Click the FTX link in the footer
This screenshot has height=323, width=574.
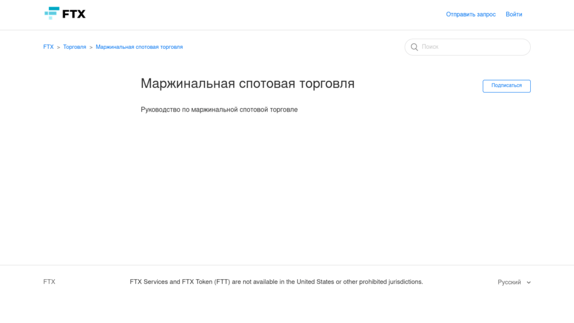click(49, 282)
